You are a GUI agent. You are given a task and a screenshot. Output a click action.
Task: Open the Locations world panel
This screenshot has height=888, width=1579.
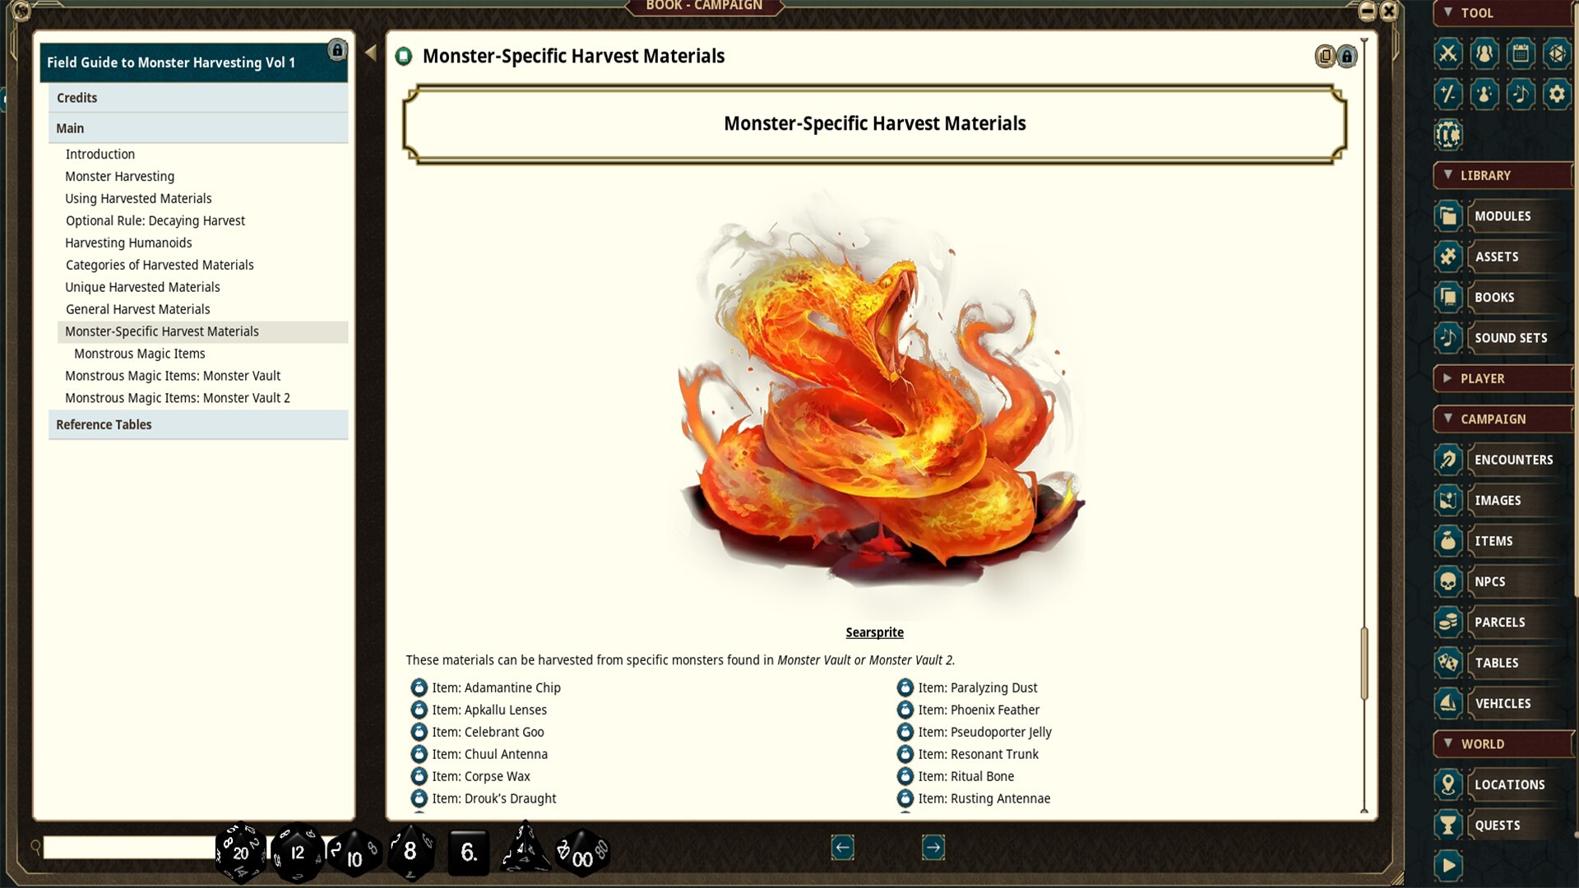[1510, 784]
